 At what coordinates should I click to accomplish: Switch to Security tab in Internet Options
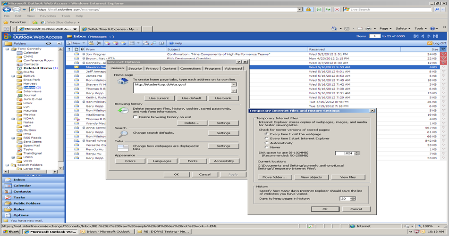coord(135,69)
